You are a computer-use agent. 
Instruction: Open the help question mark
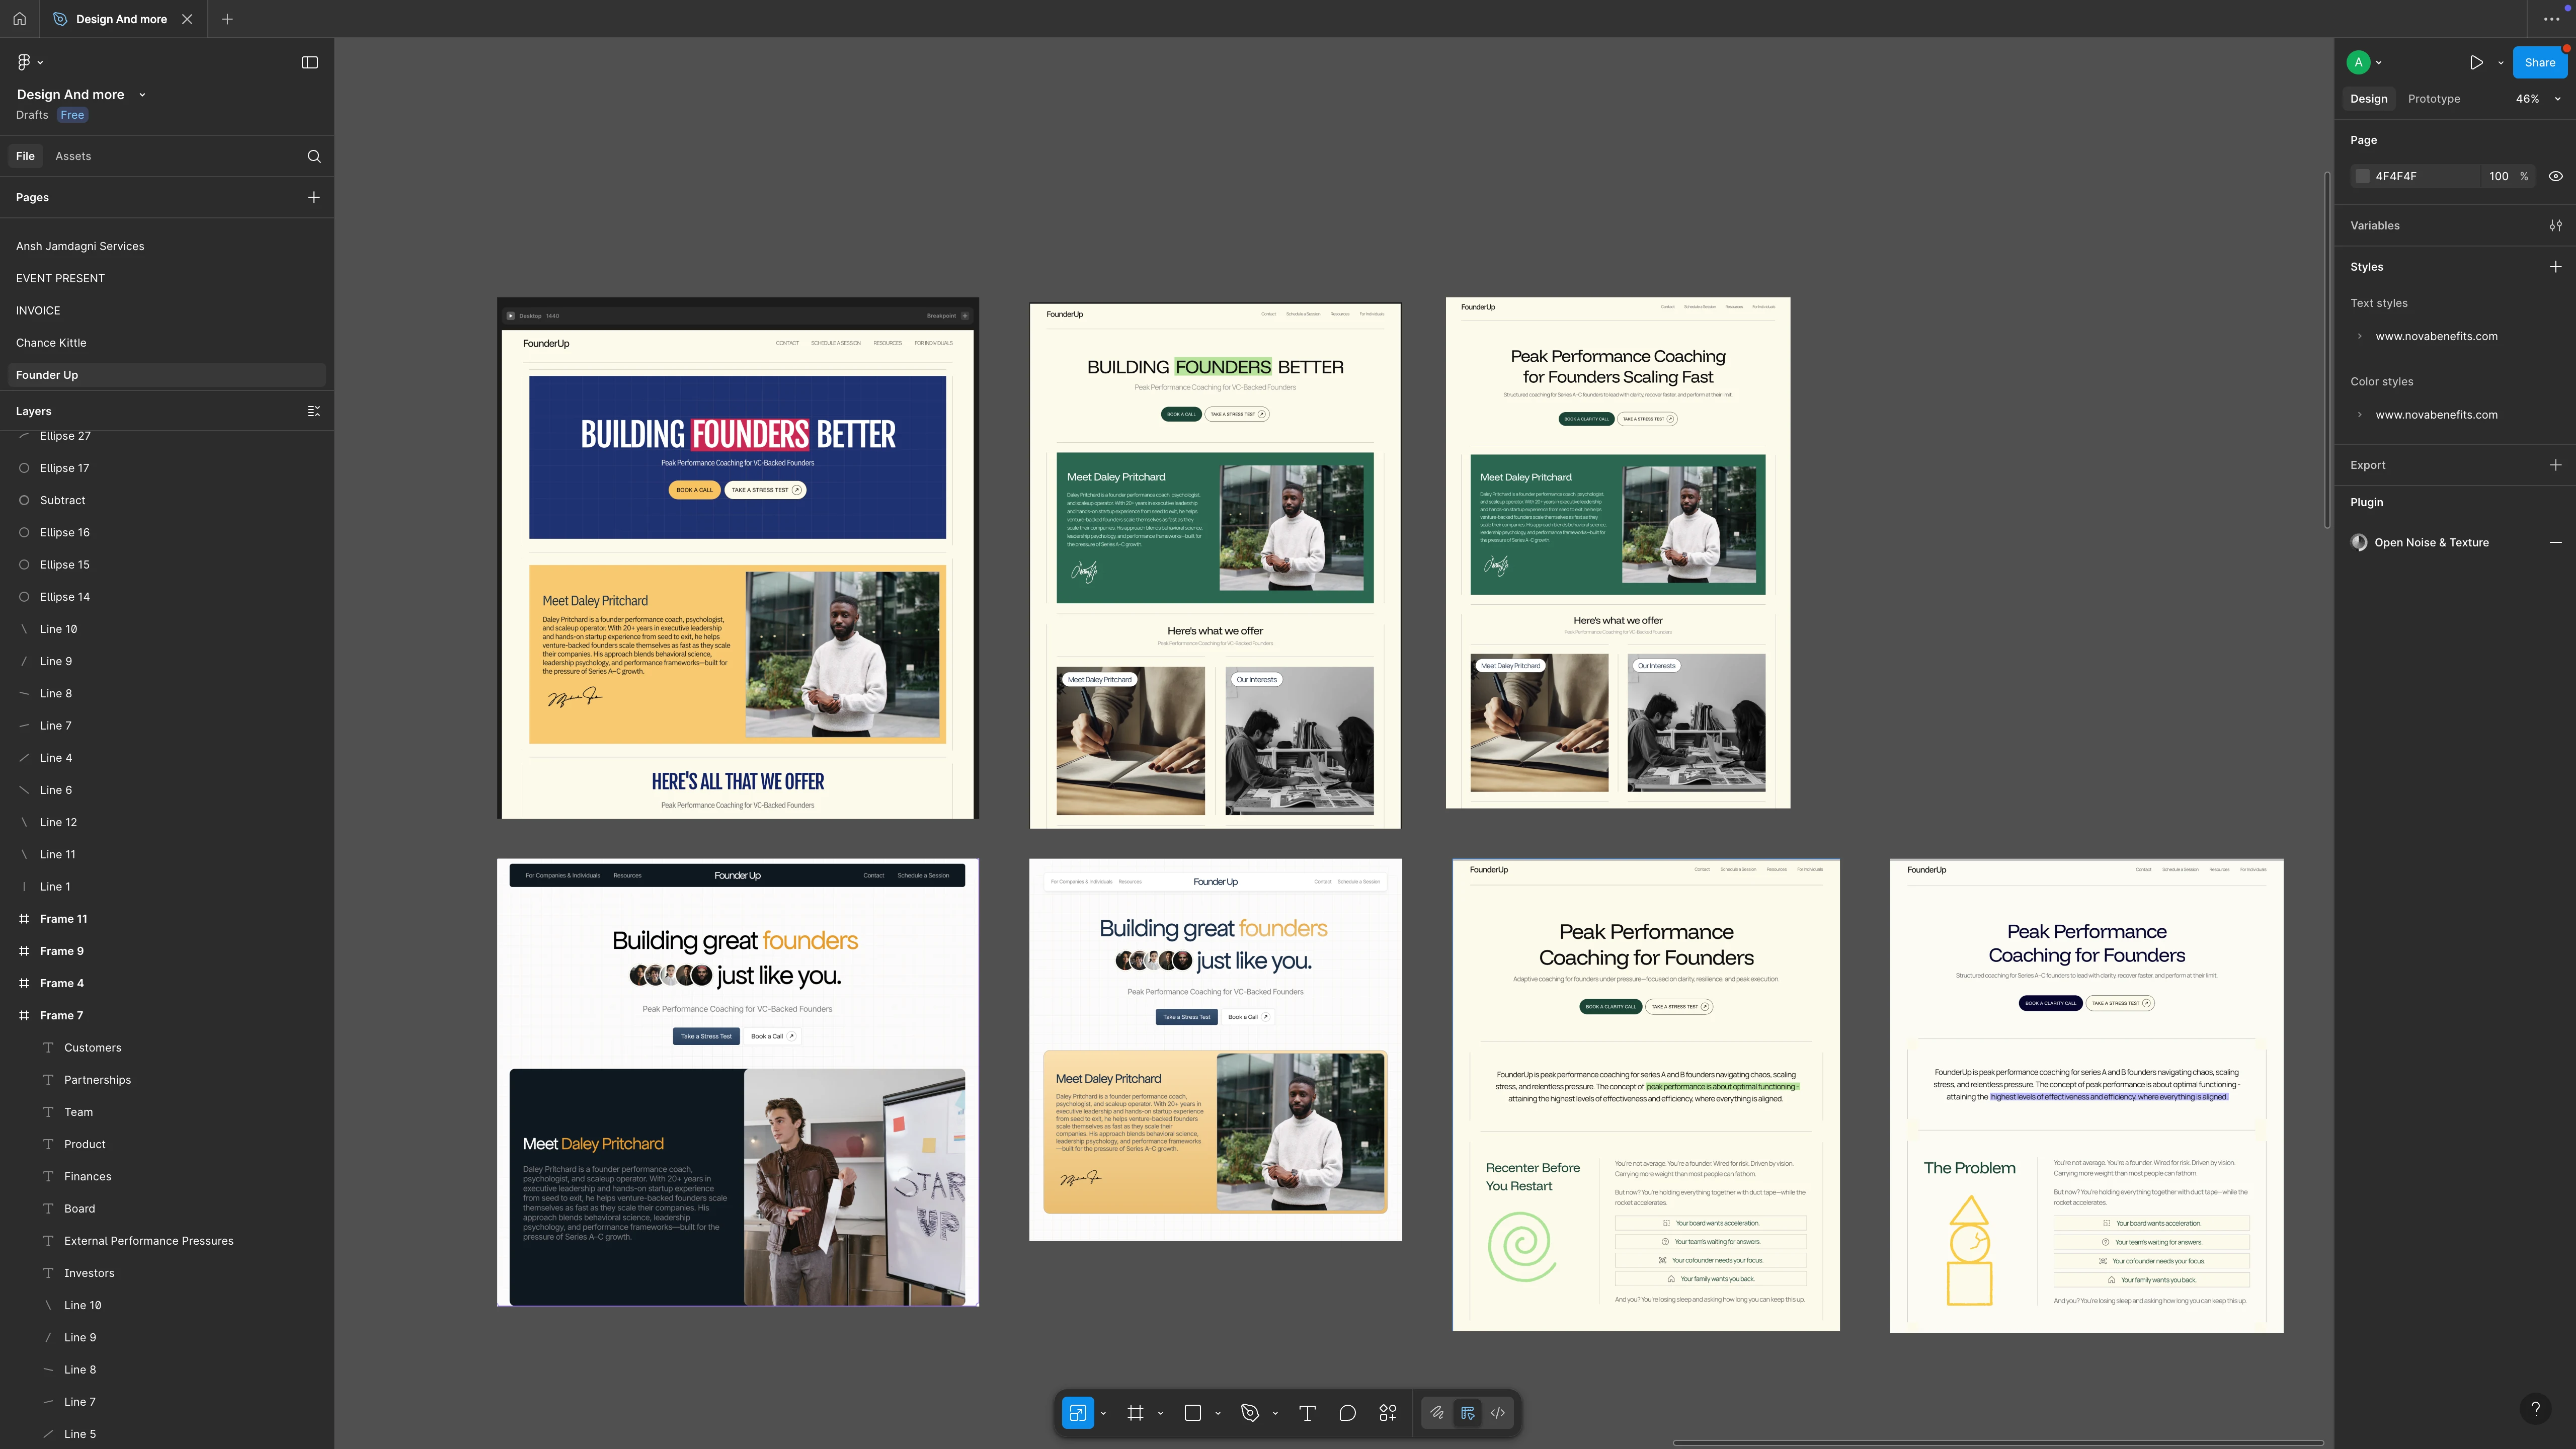pos(2535,1409)
